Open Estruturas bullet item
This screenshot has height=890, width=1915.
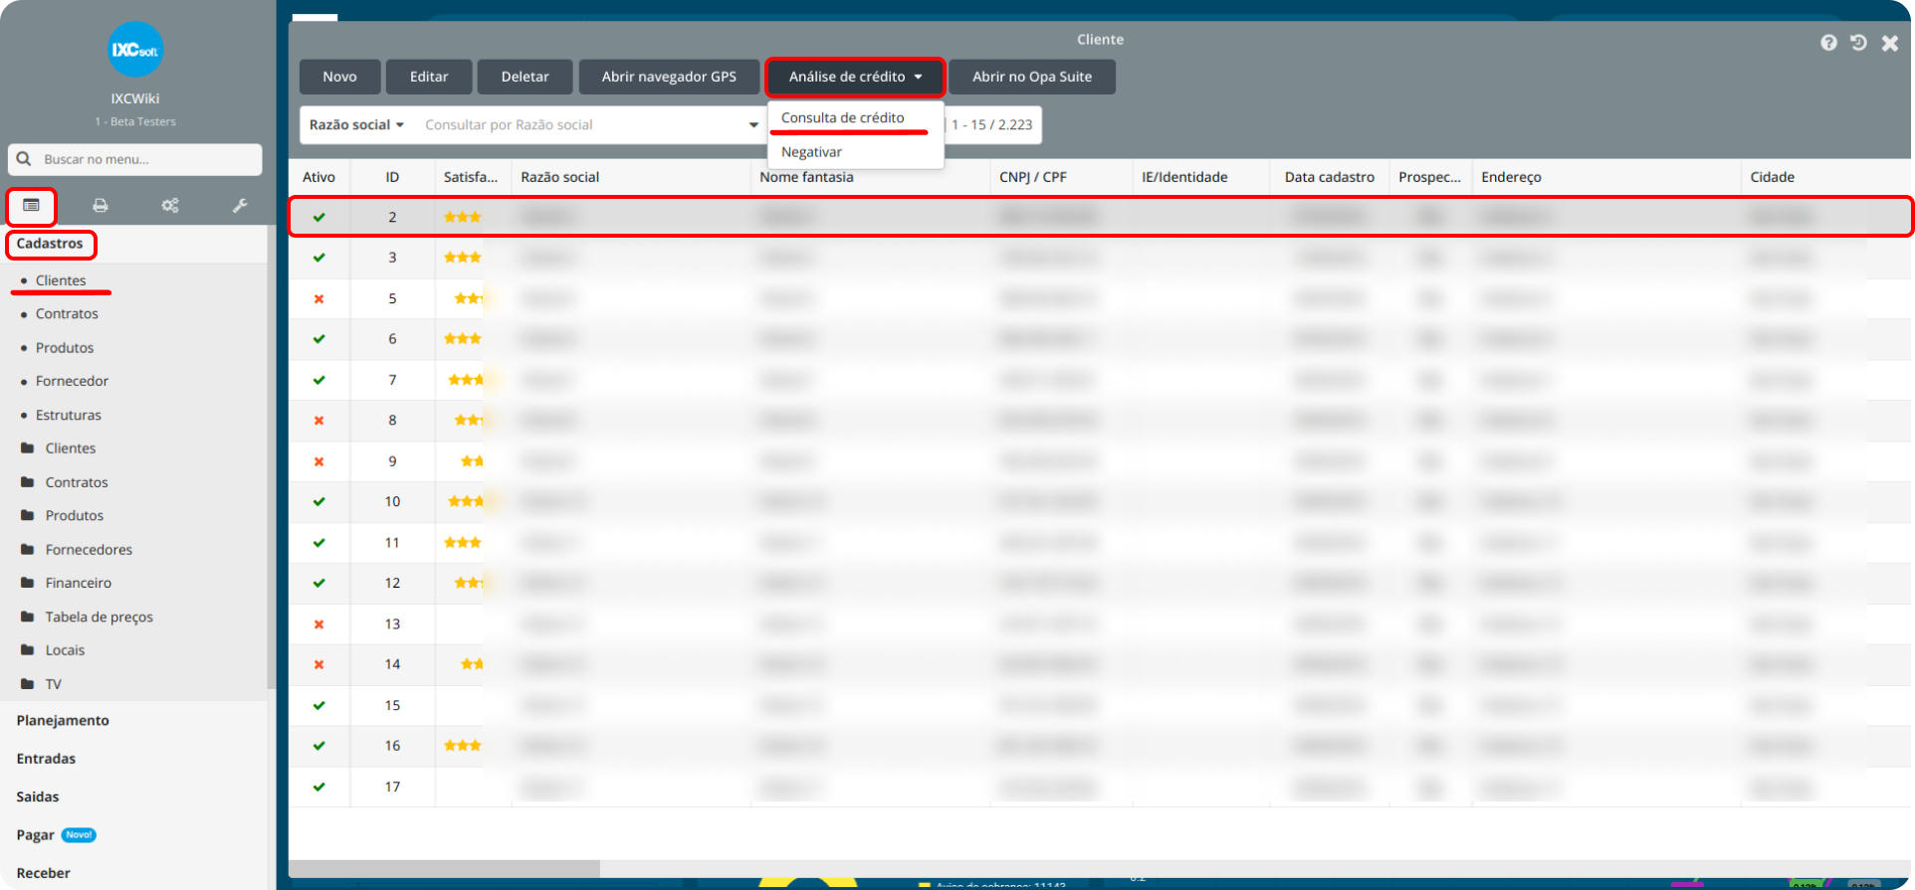click(69, 416)
